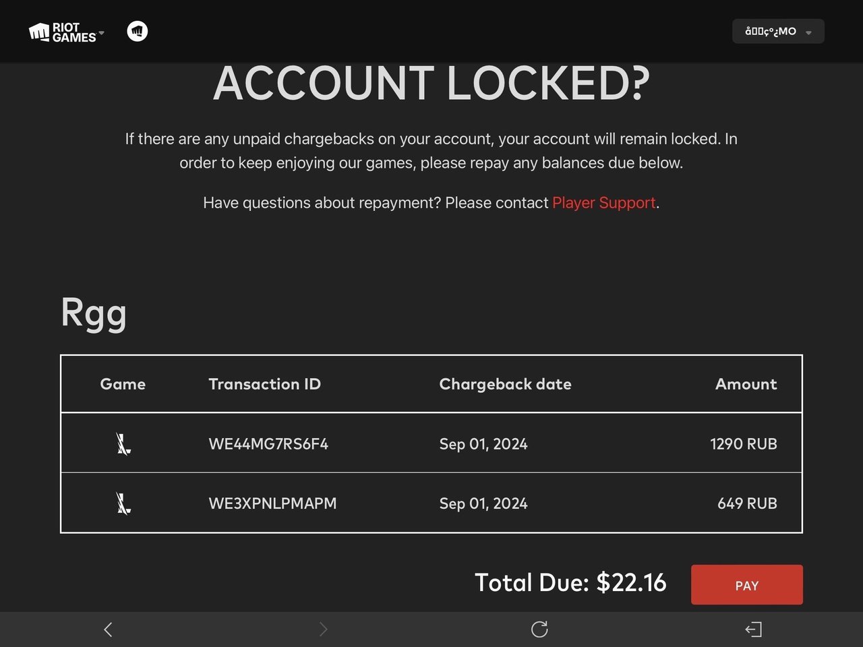Open the Player Support link

pos(603,203)
